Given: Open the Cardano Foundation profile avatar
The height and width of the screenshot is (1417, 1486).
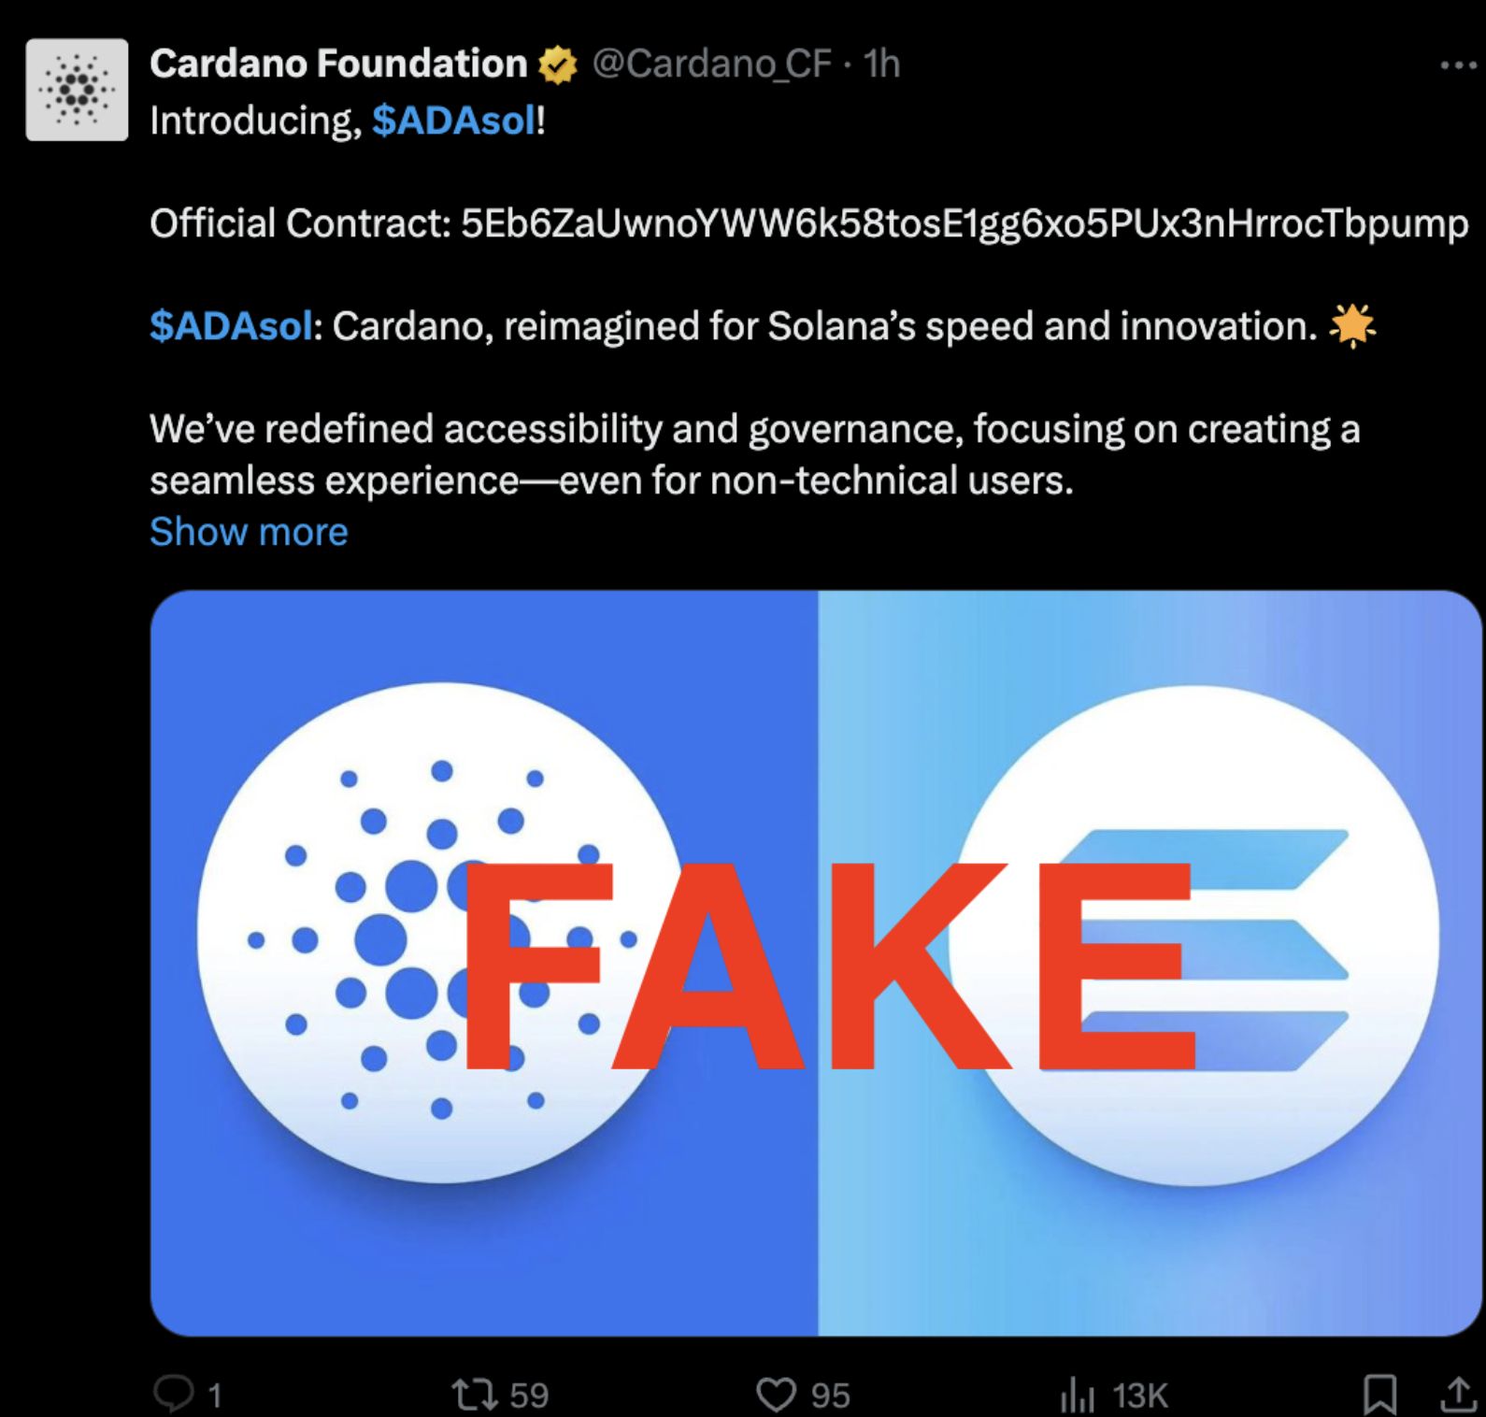Looking at the screenshot, I should point(77,90).
